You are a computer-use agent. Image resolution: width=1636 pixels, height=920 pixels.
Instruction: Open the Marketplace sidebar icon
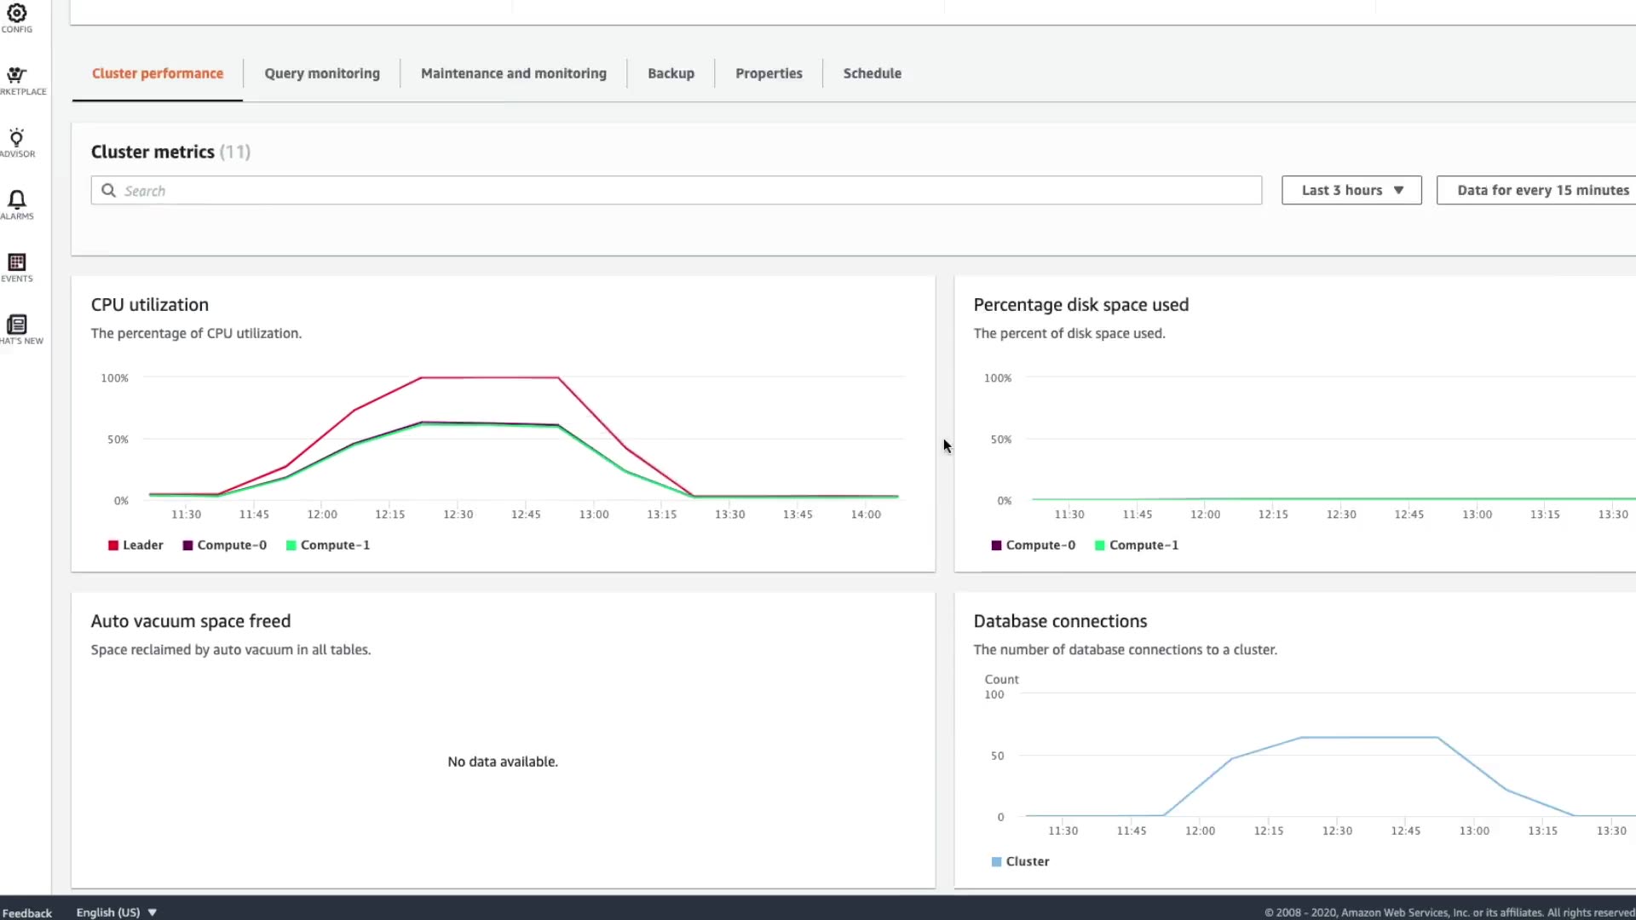click(16, 75)
